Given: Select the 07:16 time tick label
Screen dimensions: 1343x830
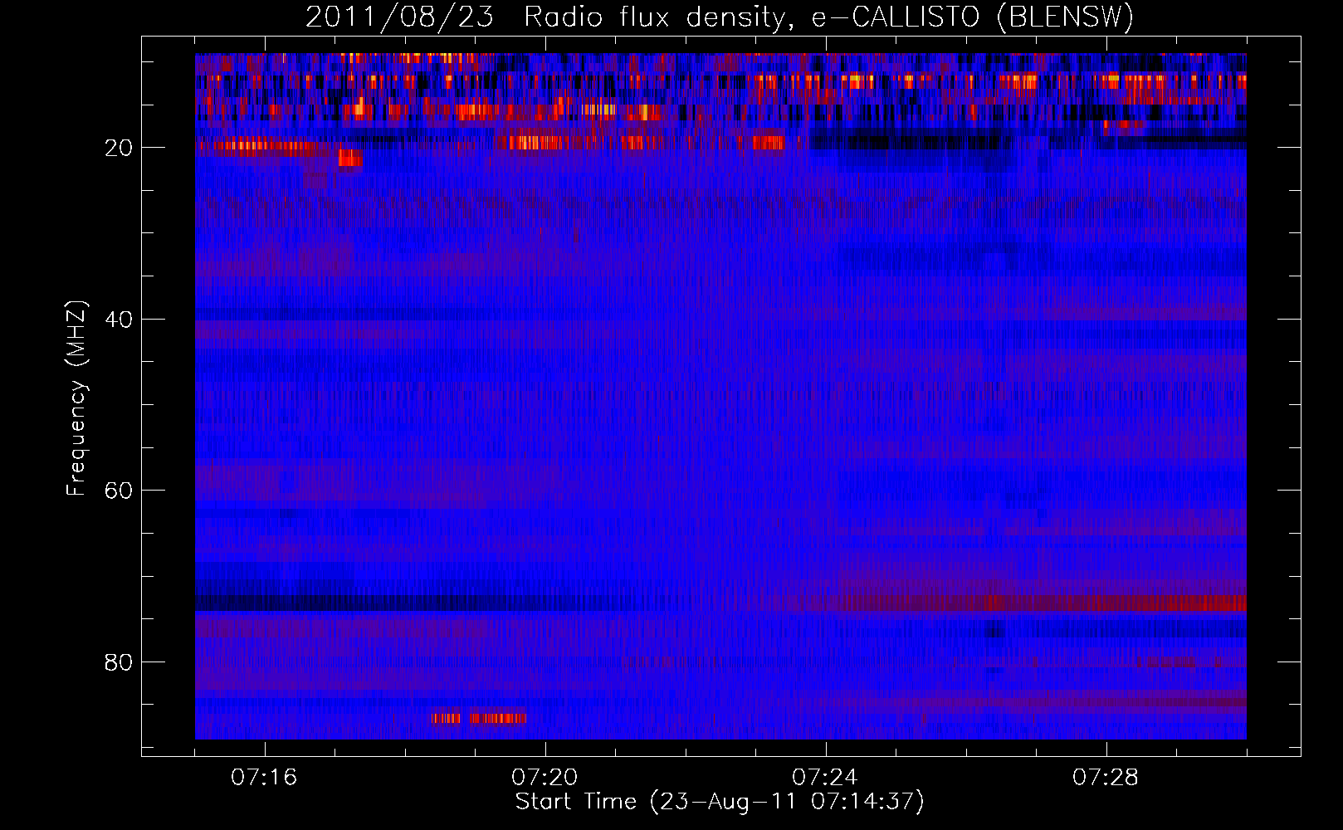Looking at the screenshot, I should click(x=264, y=778).
